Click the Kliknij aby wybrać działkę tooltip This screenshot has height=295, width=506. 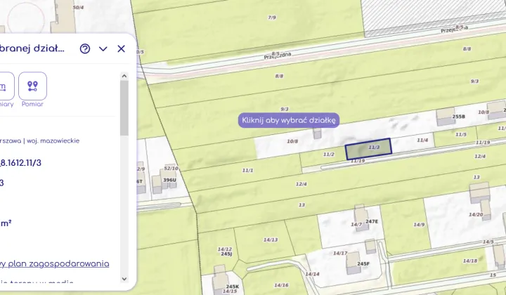click(289, 120)
